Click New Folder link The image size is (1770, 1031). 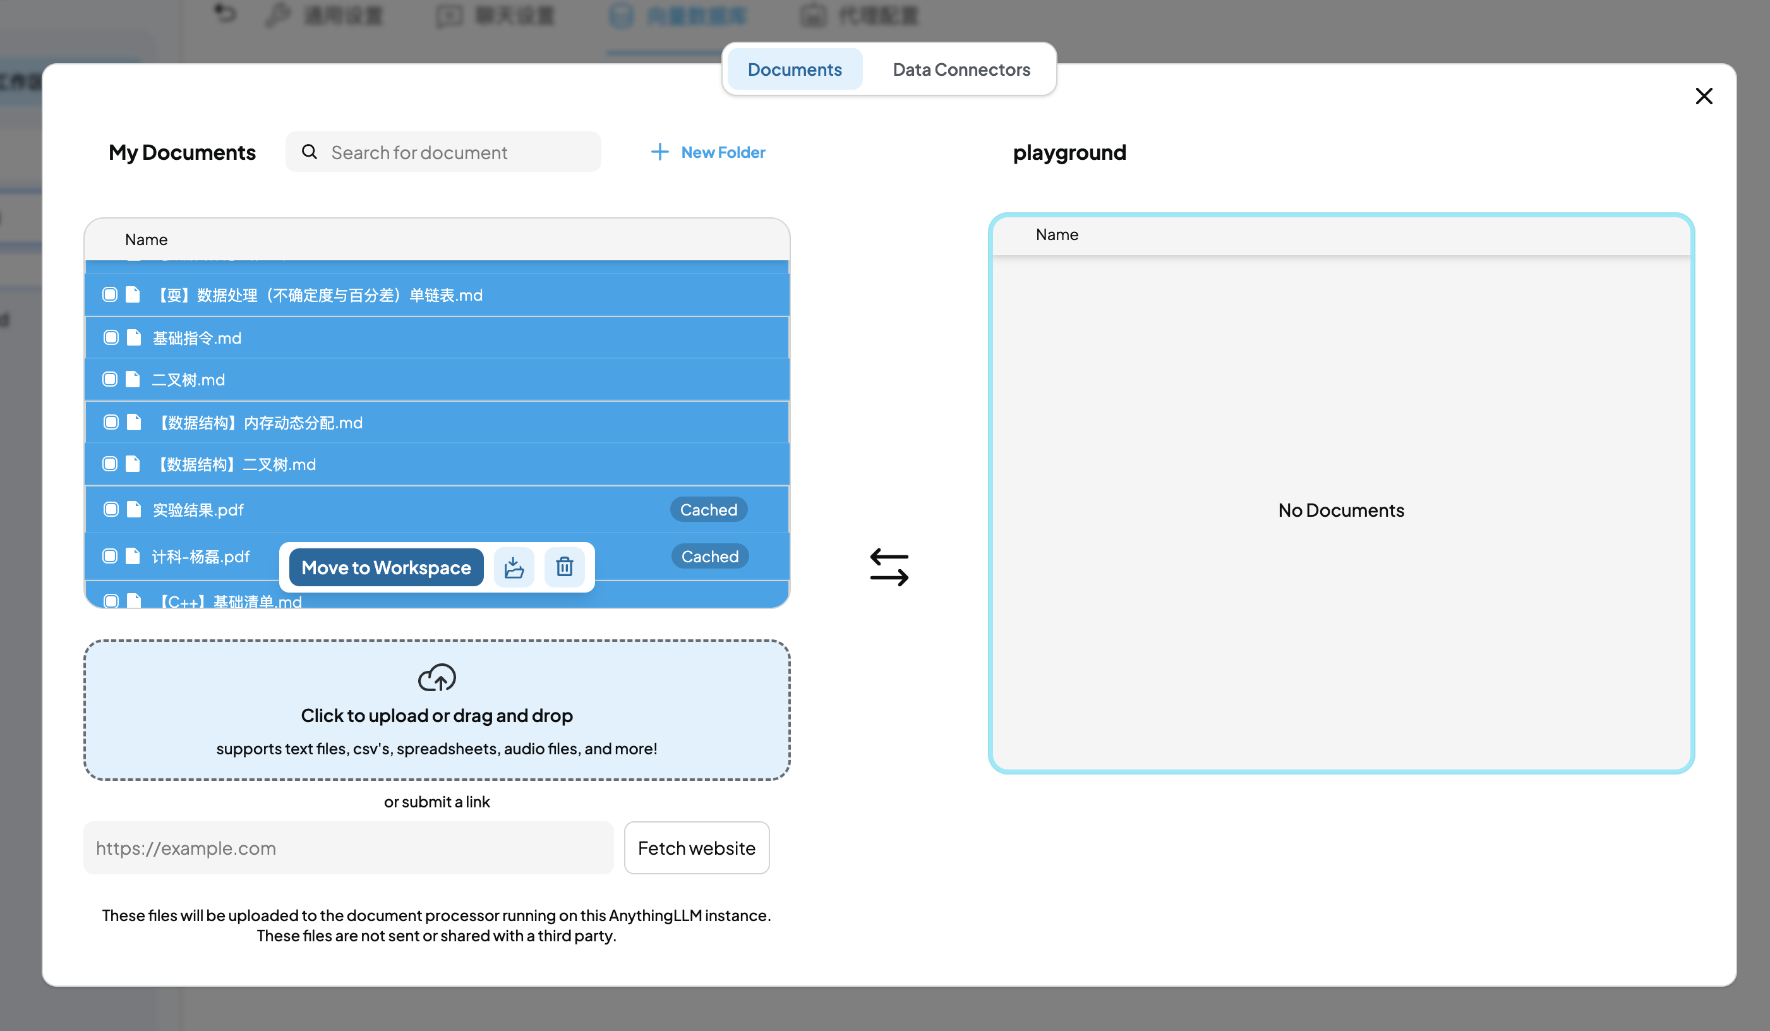tap(723, 152)
